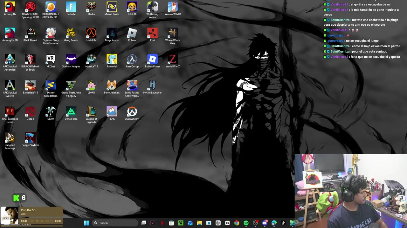Viewport: 407px width, 228px height.
Task: Select the DMW desktop icon
Action: coord(51,114)
